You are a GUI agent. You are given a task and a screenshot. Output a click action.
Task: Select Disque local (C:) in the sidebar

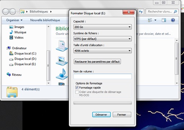(x=25, y=53)
